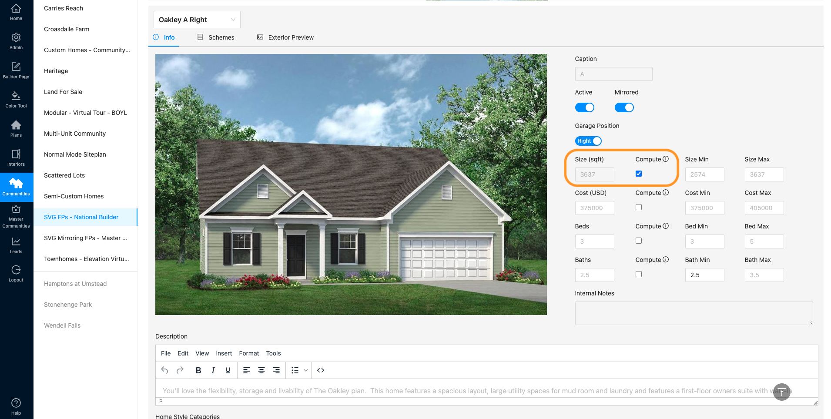The height and width of the screenshot is (419, 831).
Task: Open the Oakley A Right dropdown
Action: (197, 20)
